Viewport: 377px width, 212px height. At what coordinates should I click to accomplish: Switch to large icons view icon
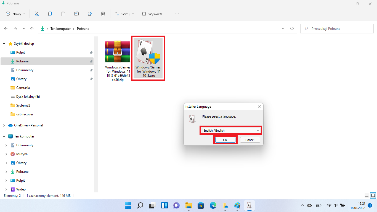[x=373, y=195]
